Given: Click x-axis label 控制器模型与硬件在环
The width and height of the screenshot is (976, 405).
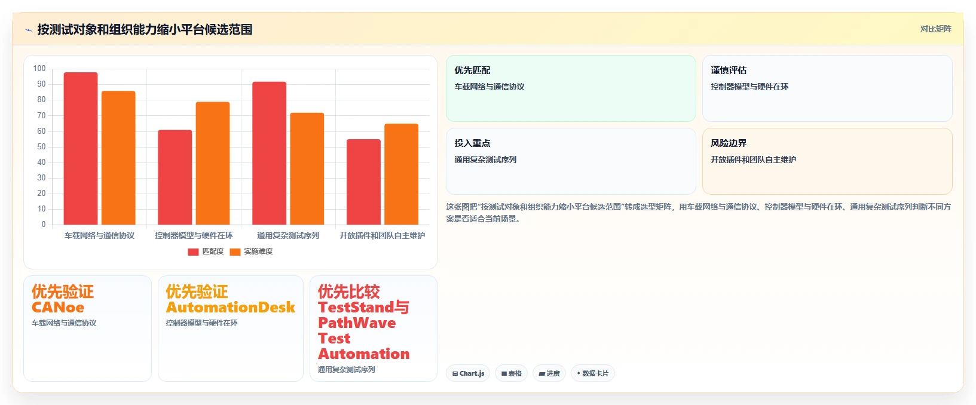Looking at the screenshot, I should (x=194, y=235).
